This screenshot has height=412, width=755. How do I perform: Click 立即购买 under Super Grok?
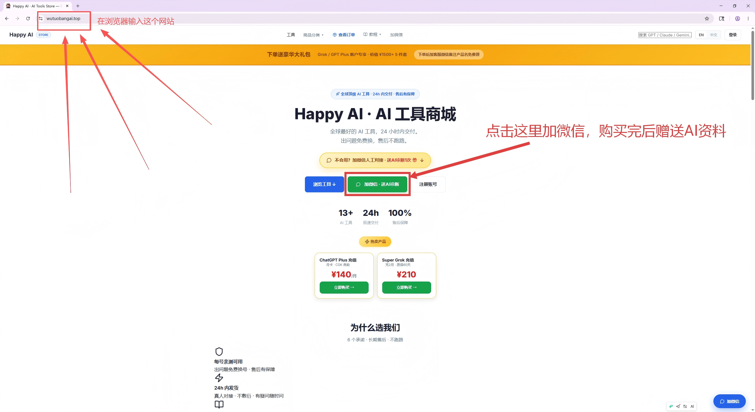pos(406,287)
